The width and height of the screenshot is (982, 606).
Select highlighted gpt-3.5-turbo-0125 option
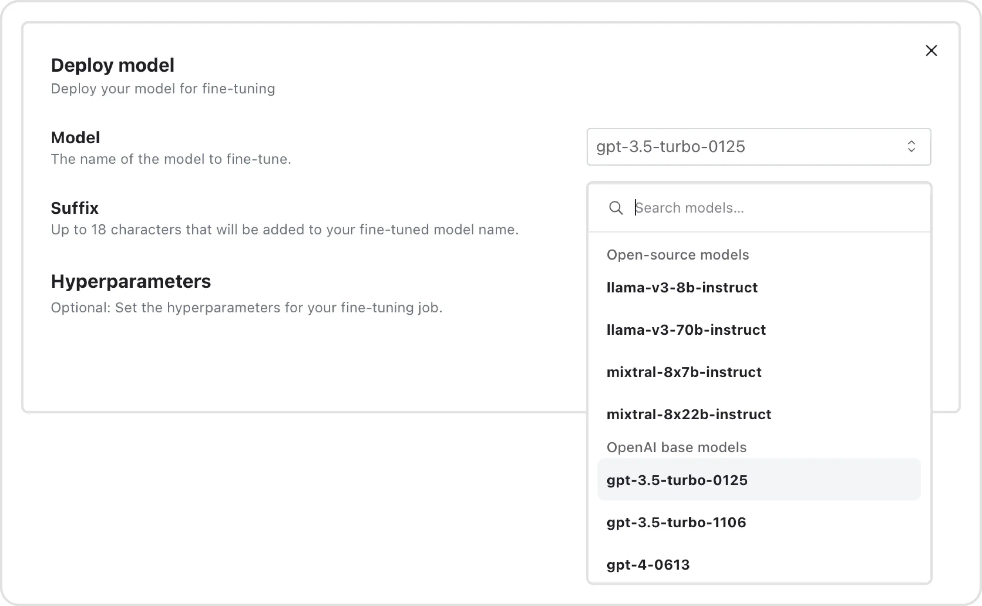[677, 480]
